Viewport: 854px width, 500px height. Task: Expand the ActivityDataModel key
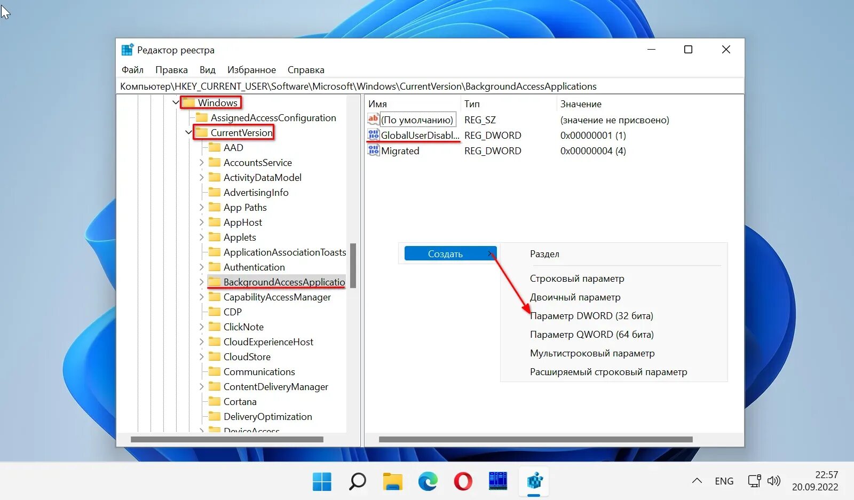coord(201,177)
